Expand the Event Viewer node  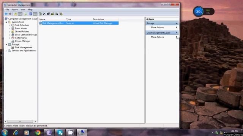coord(9,28)
